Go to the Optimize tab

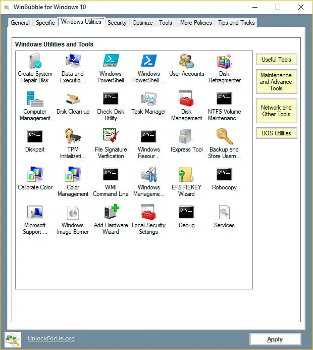(142, 23)
